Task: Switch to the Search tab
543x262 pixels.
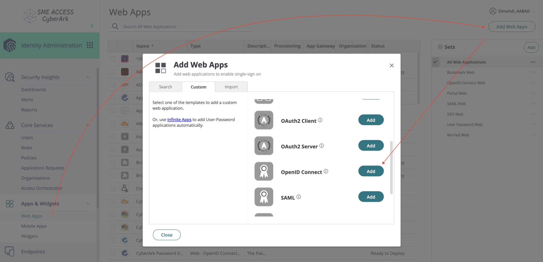Action: click(x=165, y=87)
